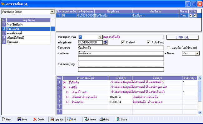The width and height of the screenshot is (203, 124).
Task: Click the Print printer icon
Action: click(x=101, y=119)
